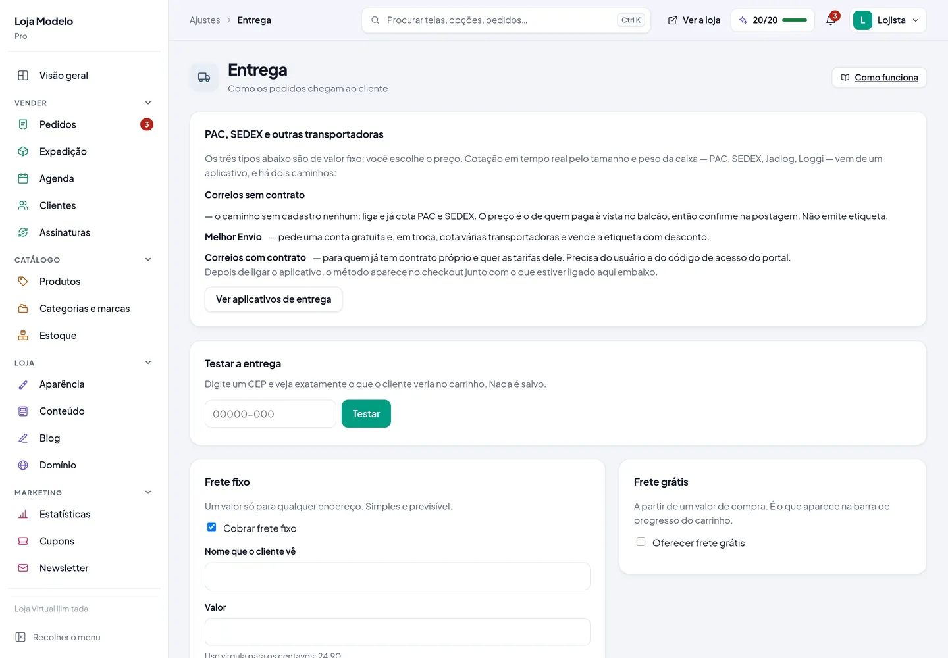Click the green Testar button
The width and height of the screenshot is (948, 658).
pos(366,414)
